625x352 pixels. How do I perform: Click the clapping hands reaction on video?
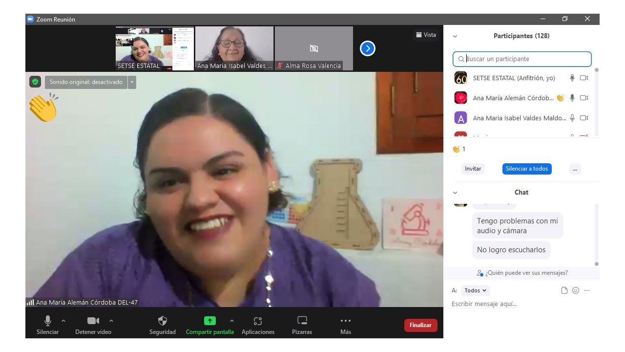(x=43, y=108)
